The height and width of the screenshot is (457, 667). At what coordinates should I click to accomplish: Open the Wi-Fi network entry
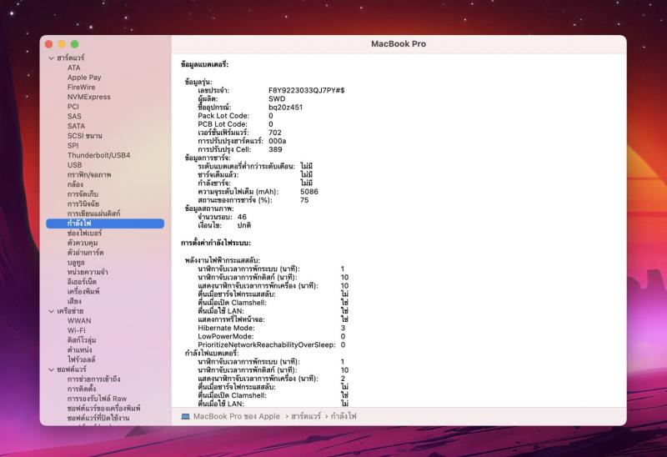coord(78,330)
